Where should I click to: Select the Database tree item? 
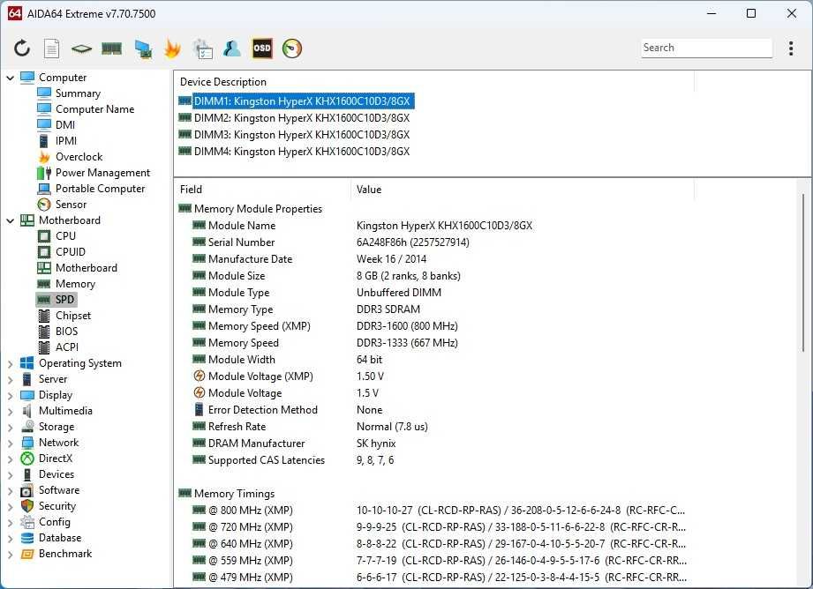tap(60, 538)
